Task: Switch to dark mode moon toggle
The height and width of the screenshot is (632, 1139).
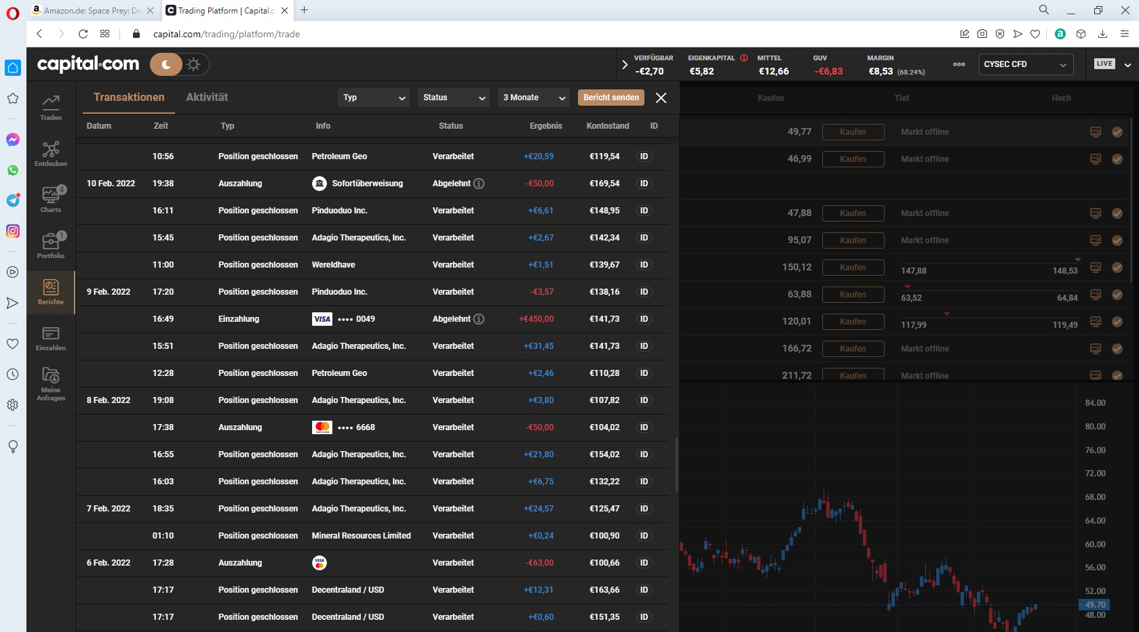Action: coord(166,64)
